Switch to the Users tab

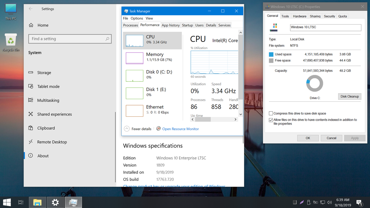pyautogui.click(x=199, y=25)
